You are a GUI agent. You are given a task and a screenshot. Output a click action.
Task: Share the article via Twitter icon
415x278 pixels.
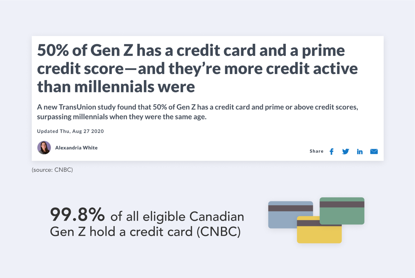click(346, 152)
